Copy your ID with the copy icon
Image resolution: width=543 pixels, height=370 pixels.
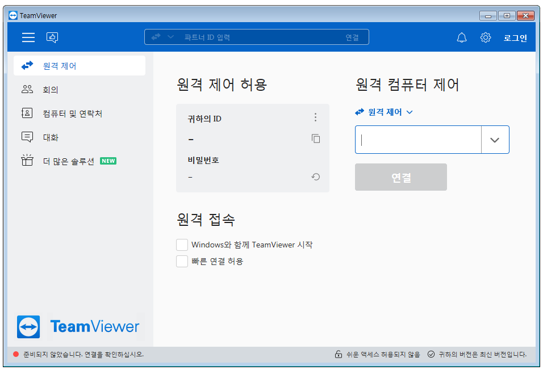315,138
